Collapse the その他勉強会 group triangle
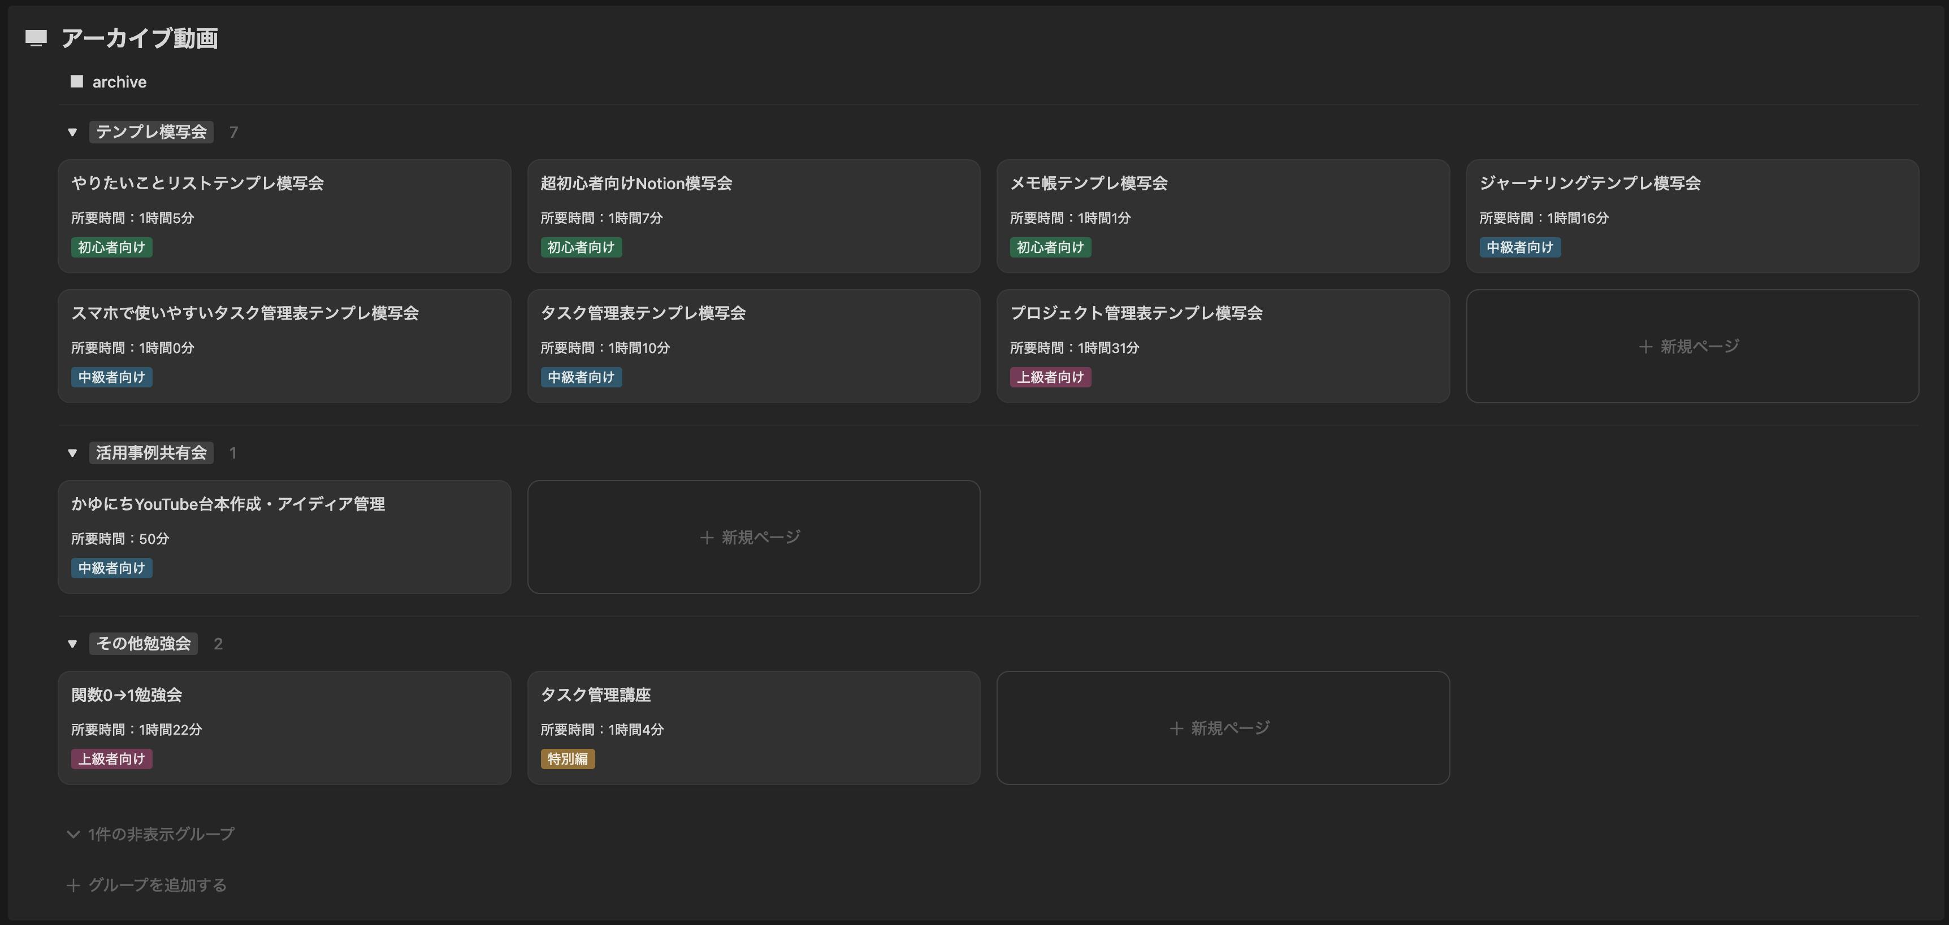The width and height of the screenshot is (1949, 925). [72, 644]
